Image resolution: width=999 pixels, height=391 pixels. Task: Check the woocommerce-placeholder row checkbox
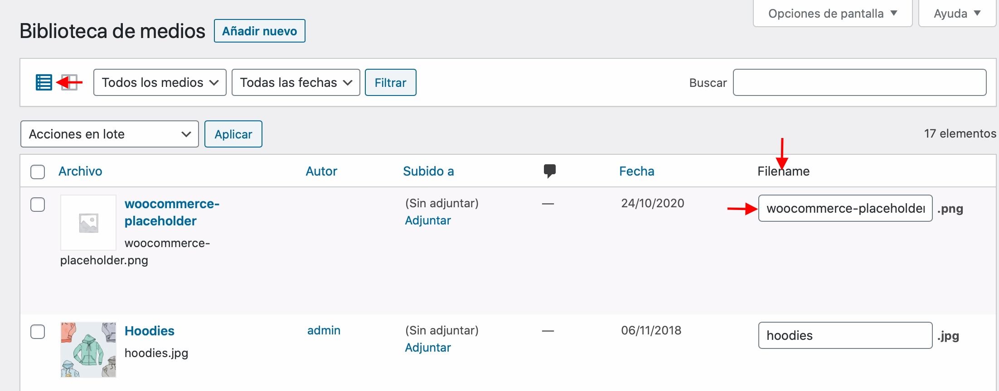tap(38, 204)
